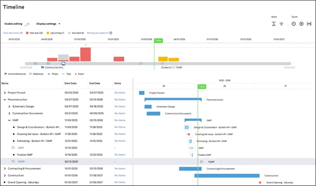Viewport: 316px width, 186px height.
Task: Select the active Construction milestone flag icon
Action: (x=63, y=64)
